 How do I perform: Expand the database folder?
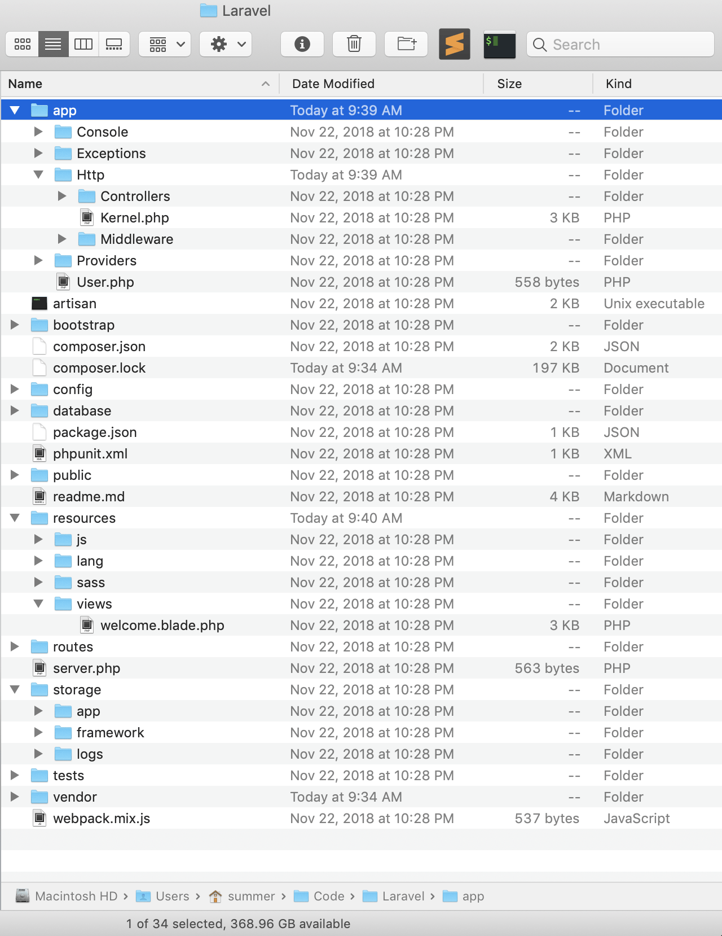(15, 410)
